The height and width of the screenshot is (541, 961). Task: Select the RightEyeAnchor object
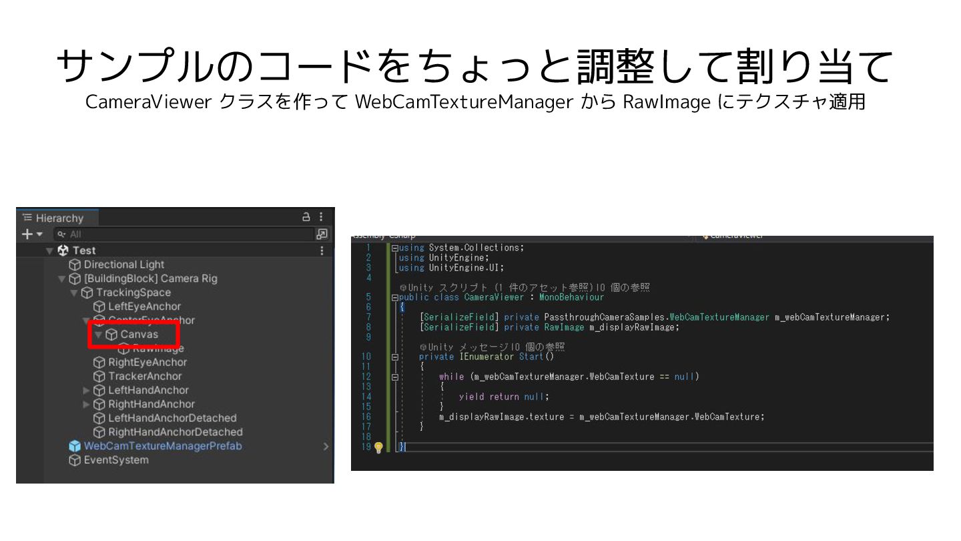tap(147, 363)
